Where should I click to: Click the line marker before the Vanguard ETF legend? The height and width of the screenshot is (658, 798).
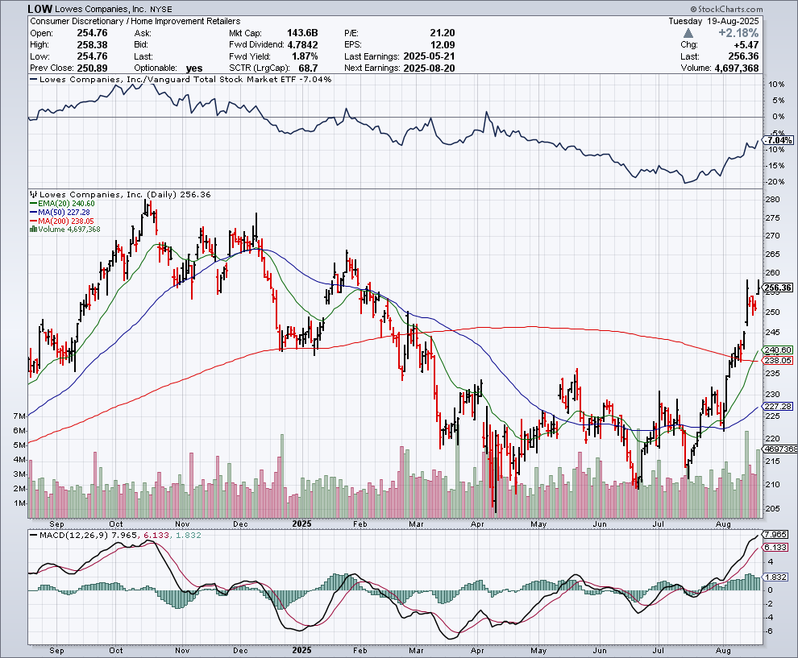click(34, 79)
